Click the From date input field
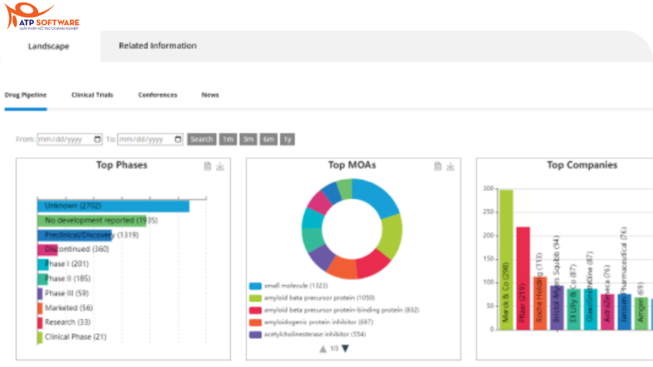The height and width of the screenshot is (367, 653). click(63, 139)
